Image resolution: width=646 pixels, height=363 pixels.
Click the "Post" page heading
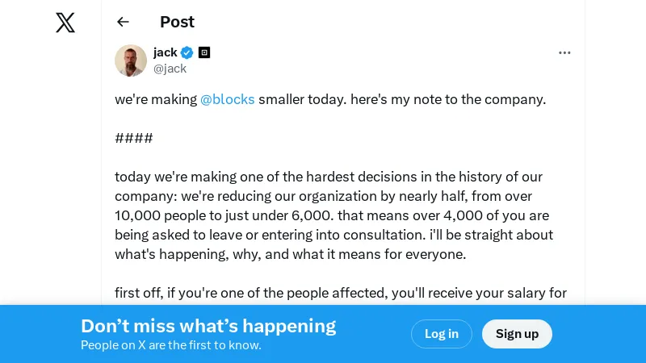(177, 22)
